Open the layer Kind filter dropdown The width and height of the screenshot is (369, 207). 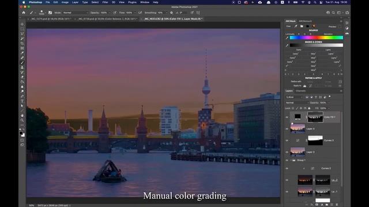click(294, 97)
